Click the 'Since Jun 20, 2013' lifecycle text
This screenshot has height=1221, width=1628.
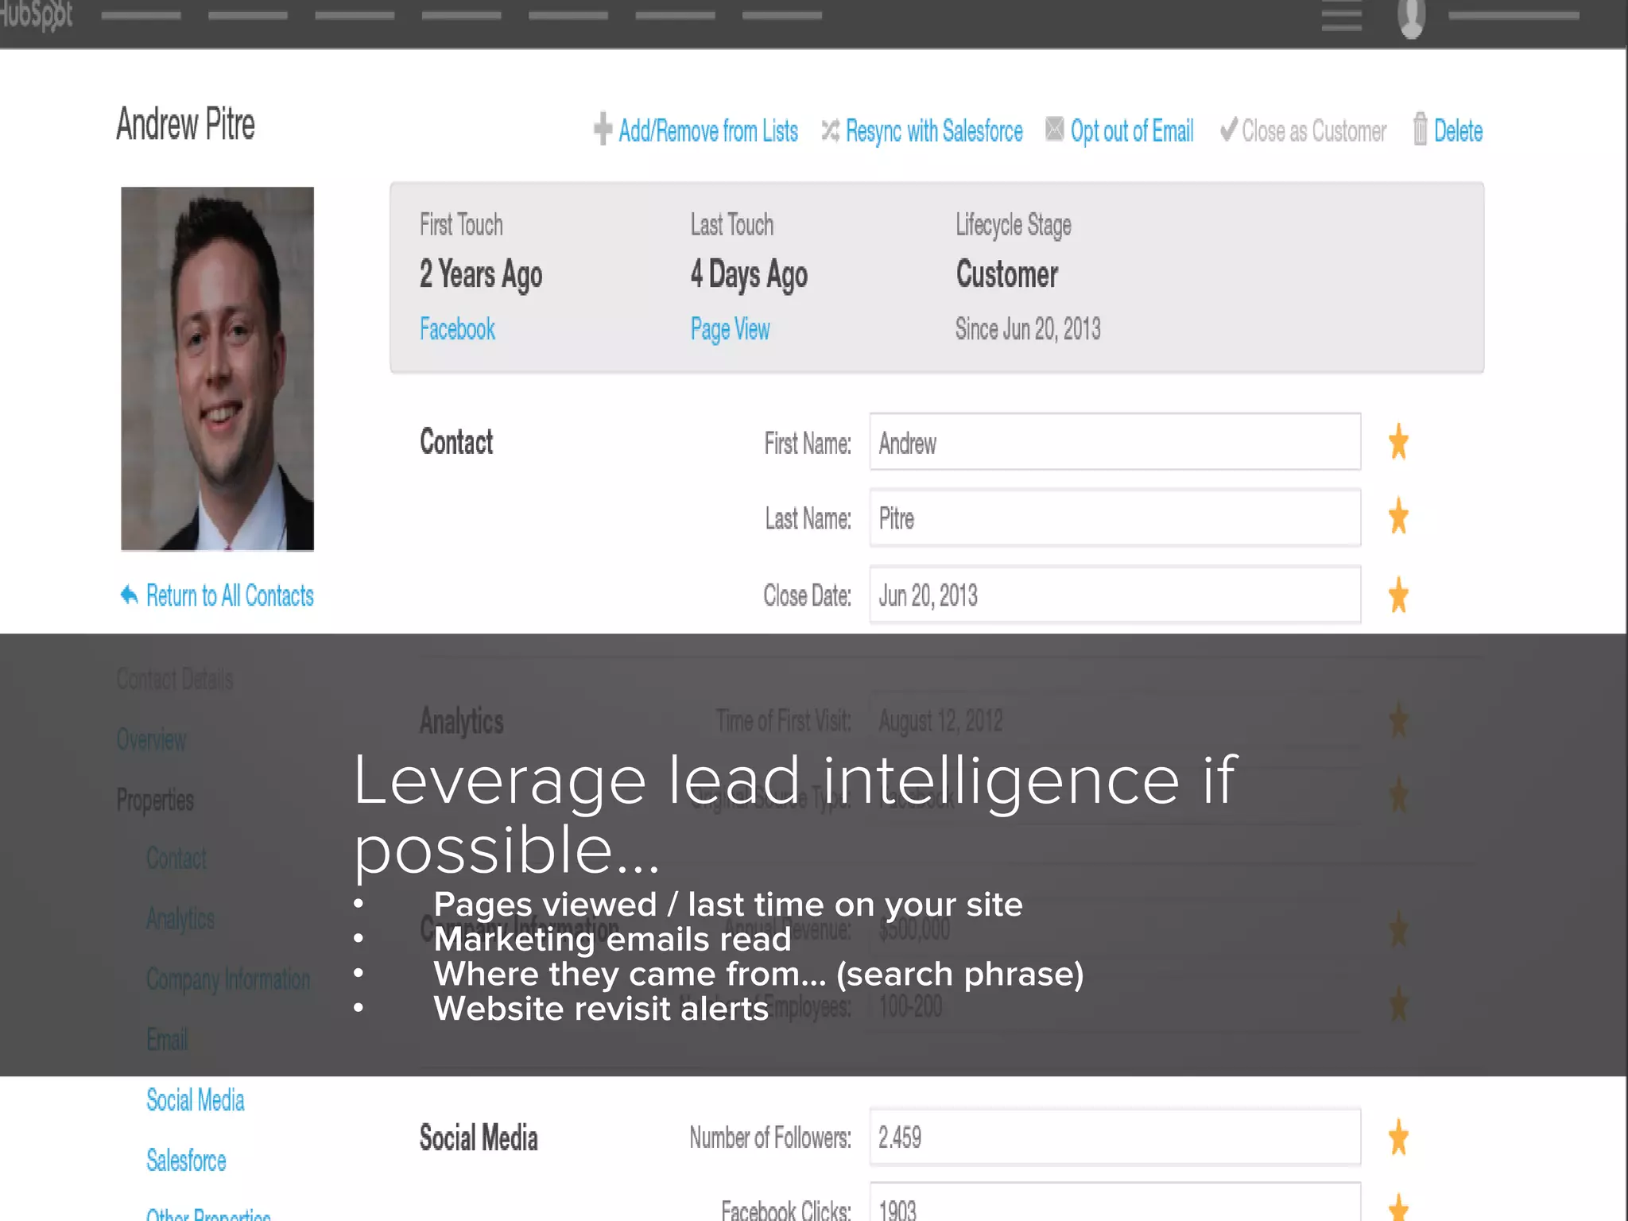[x=1028, y=328]
